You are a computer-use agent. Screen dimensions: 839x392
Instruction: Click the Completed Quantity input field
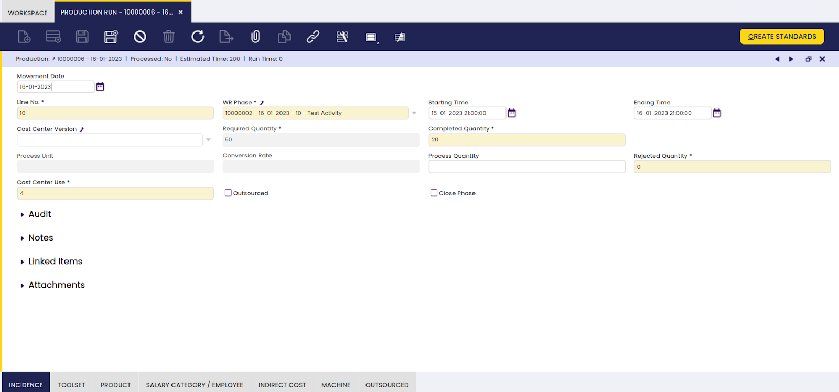point(526,140)
